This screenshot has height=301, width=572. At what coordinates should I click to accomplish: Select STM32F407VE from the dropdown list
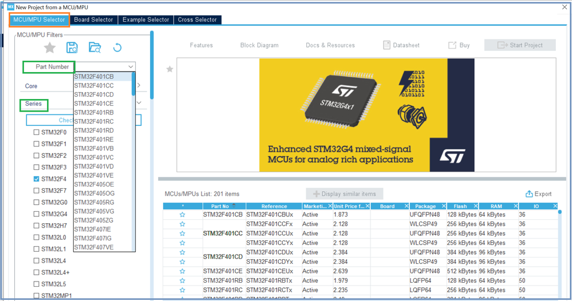pos(103,247)
